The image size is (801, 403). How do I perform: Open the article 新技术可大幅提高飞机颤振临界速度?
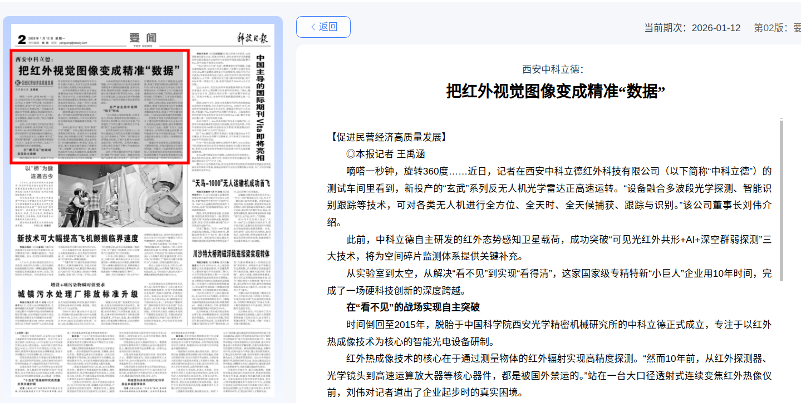77,238
